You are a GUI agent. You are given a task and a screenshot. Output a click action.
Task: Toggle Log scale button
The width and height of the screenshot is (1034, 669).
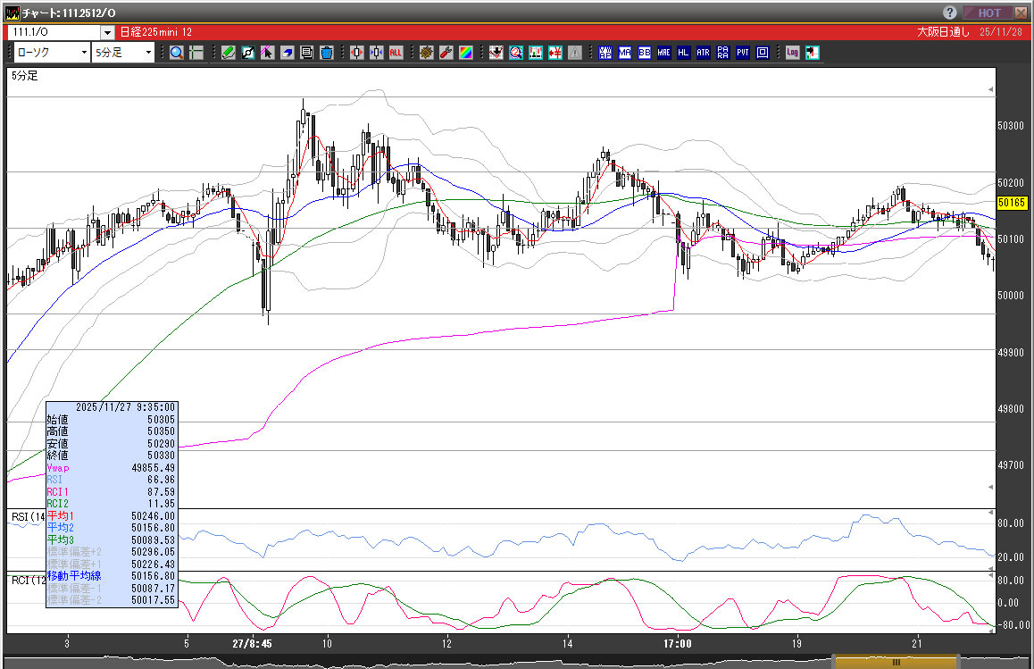click(792, 53)
